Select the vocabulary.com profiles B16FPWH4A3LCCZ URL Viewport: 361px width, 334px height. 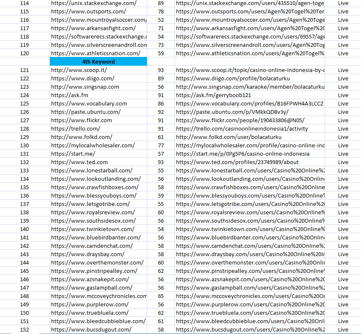[x=250, y=103]
